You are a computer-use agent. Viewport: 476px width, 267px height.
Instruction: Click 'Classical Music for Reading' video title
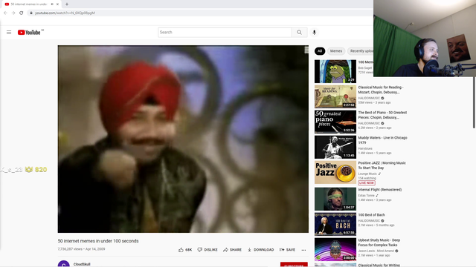coord(381,90)
